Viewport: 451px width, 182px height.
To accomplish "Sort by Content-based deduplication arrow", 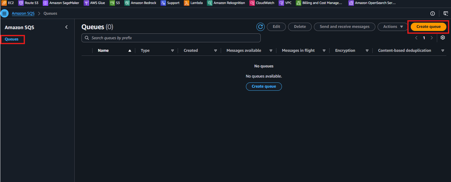I will click(443, 51).
